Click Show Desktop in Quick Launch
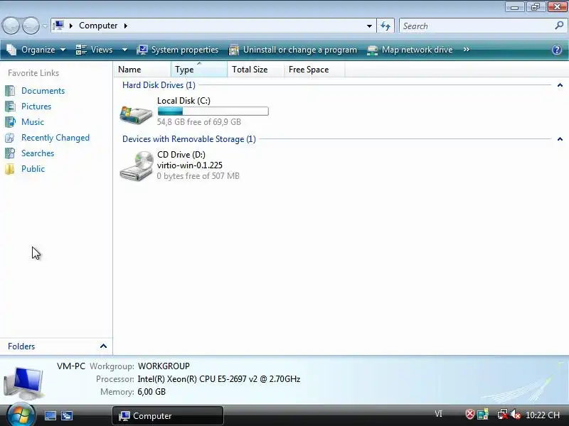This screenshot has width=569, height=426. pos(50,415)
